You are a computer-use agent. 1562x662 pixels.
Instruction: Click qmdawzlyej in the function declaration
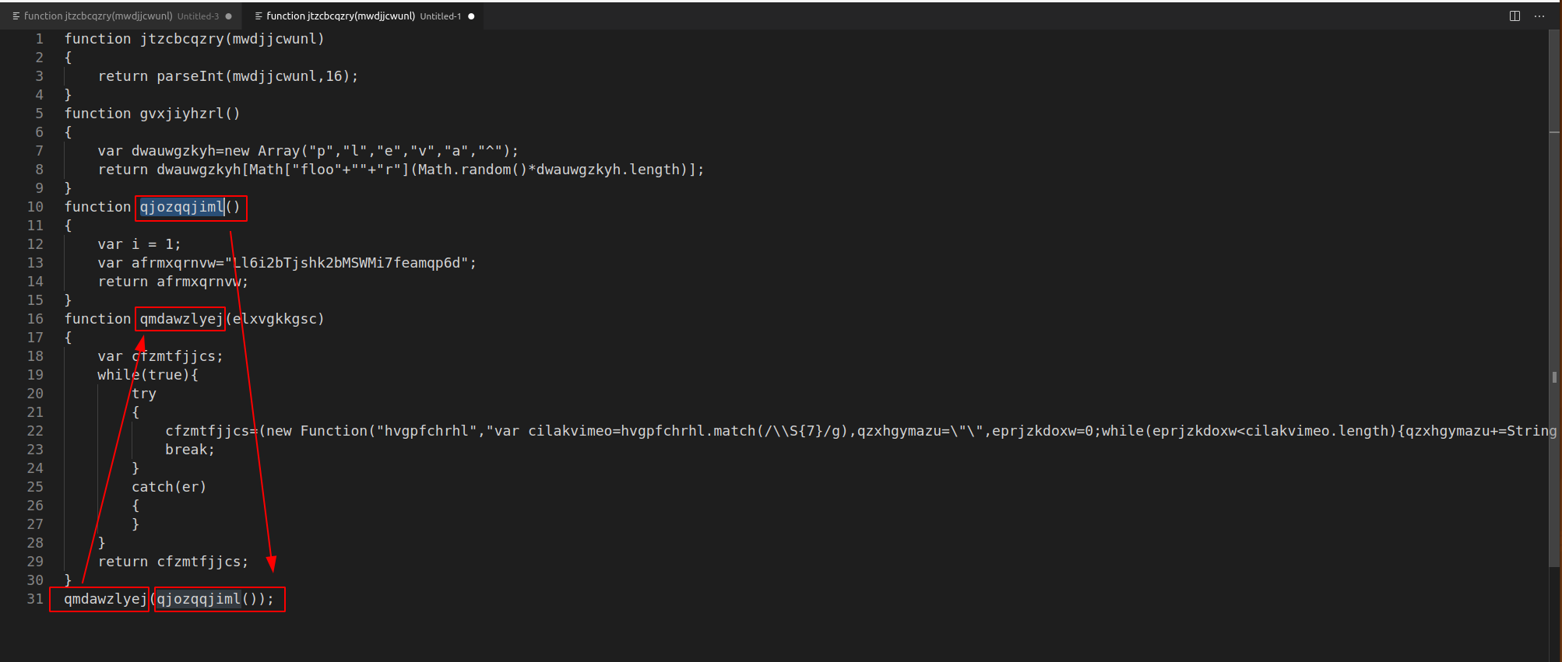181,319
